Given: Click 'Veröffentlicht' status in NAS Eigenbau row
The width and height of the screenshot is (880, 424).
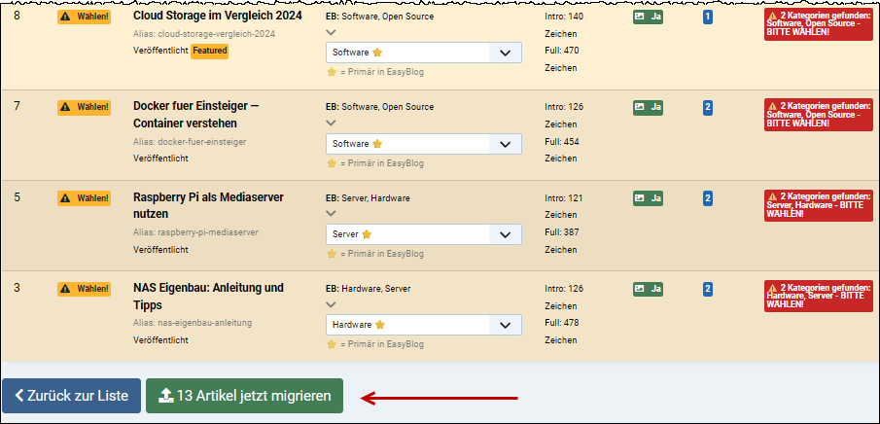Looking at the screenshot, I should (x=160, y=340).
